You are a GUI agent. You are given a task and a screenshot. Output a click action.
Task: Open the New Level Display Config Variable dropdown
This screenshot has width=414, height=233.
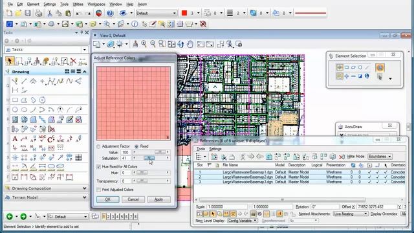[x=242, y=220]
